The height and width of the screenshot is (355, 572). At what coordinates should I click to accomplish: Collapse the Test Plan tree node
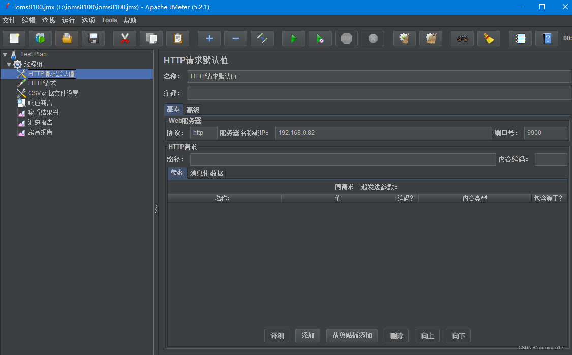[x=5, y=55]
